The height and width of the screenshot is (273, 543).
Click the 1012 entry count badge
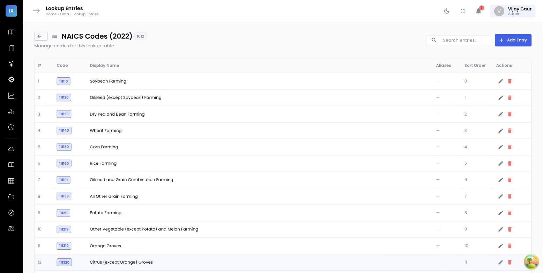click(140, 36)
